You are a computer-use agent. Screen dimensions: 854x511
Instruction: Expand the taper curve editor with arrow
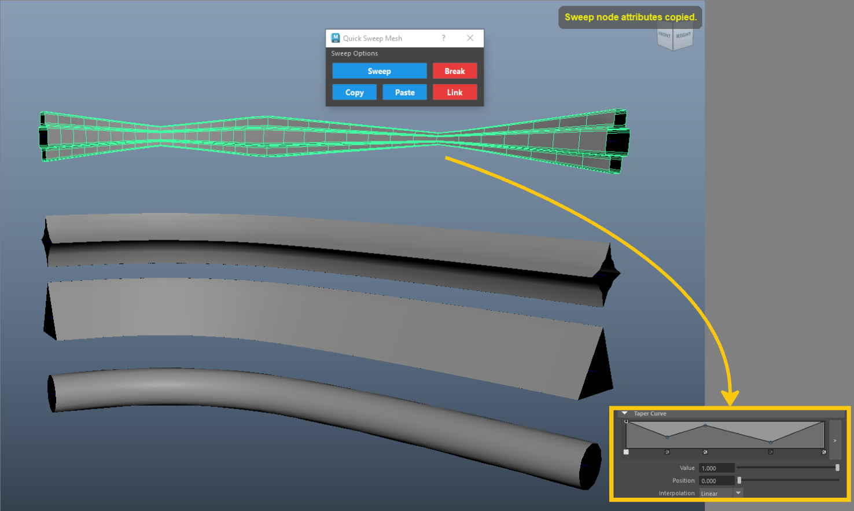[834, 440]
